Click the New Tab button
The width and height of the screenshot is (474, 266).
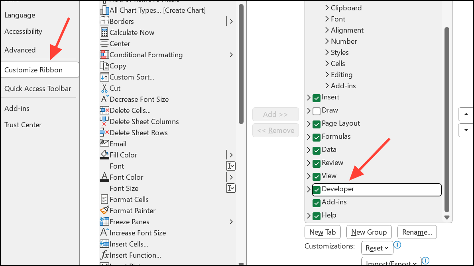click(323, 232)
